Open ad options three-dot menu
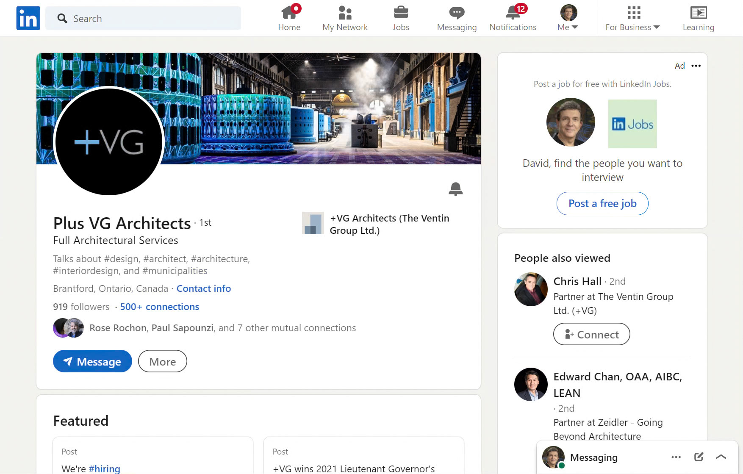Viewport: 743px width, 474px height. point(696,66)
